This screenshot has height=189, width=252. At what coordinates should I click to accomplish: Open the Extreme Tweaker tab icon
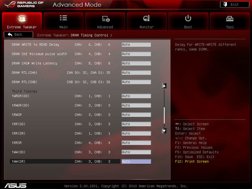pyautogui.click(x=22, y=18)
